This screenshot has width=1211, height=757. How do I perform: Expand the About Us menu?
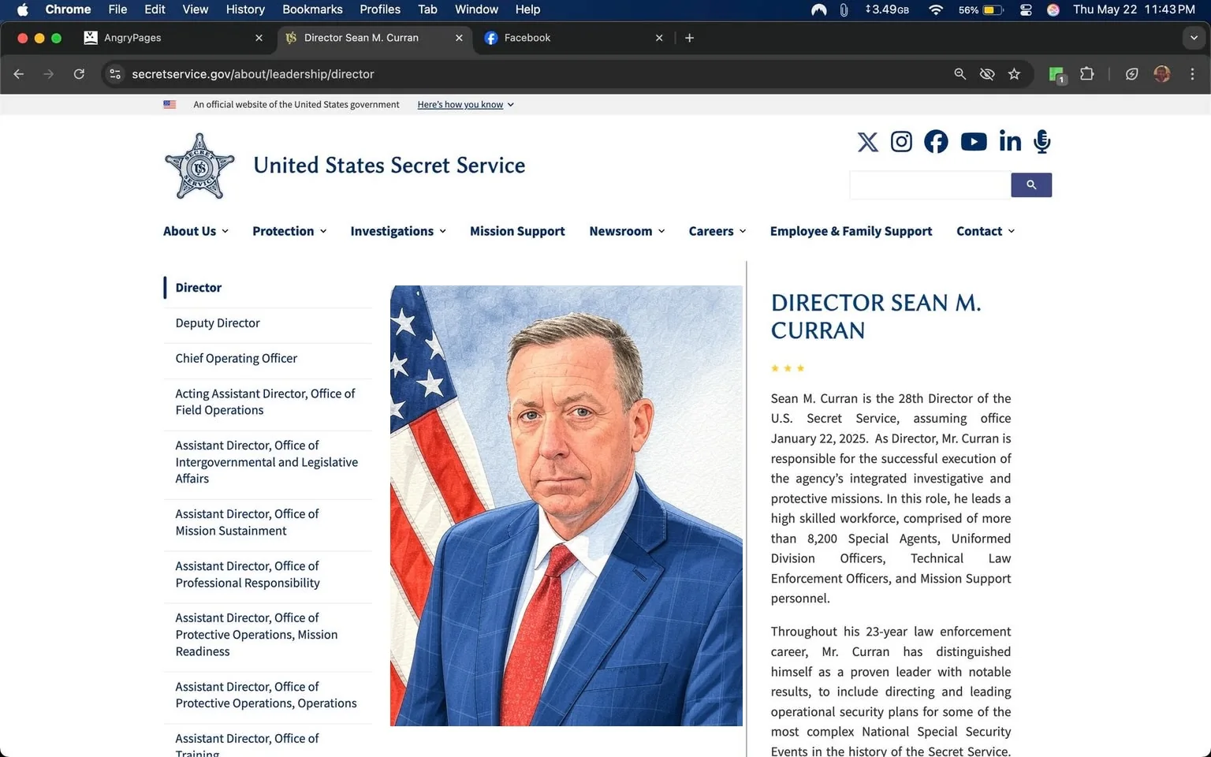coord(196,231)
